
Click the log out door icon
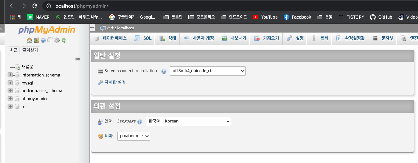36,40
